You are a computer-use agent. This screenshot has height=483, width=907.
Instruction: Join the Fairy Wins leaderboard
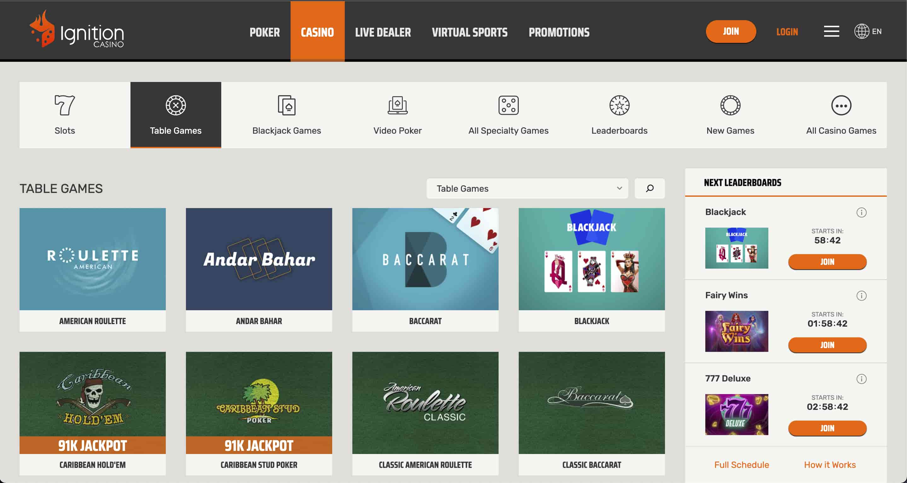pyautogui.click(x=827, y=345)
